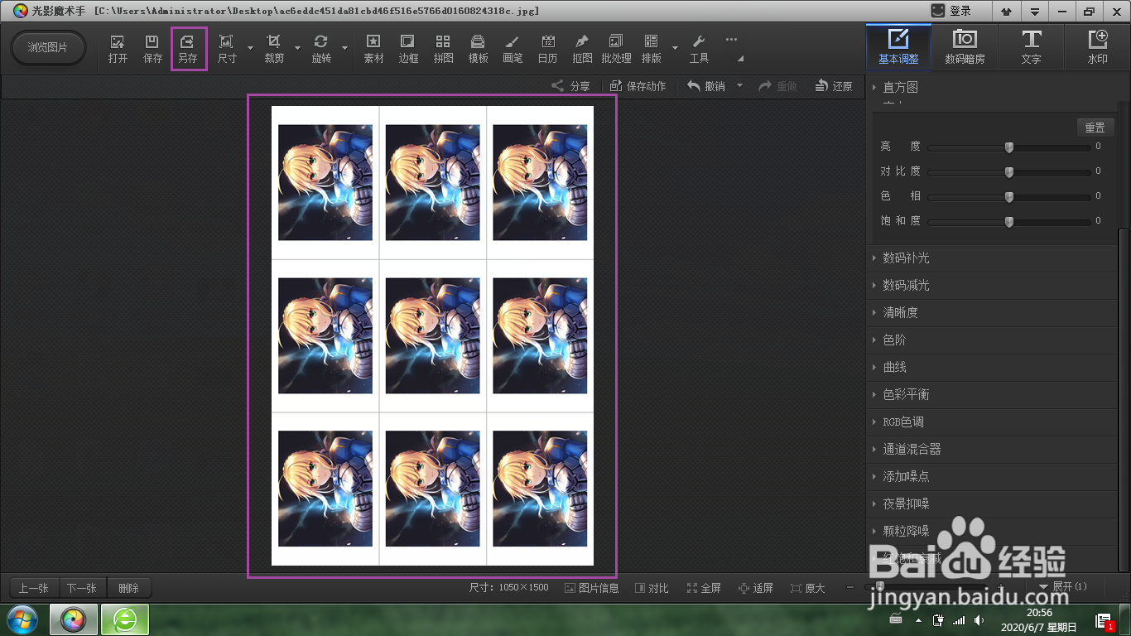This screenshot has width=1131, height=636.
Task: Click the 360 browser taskbar icon
Action: 125,619
